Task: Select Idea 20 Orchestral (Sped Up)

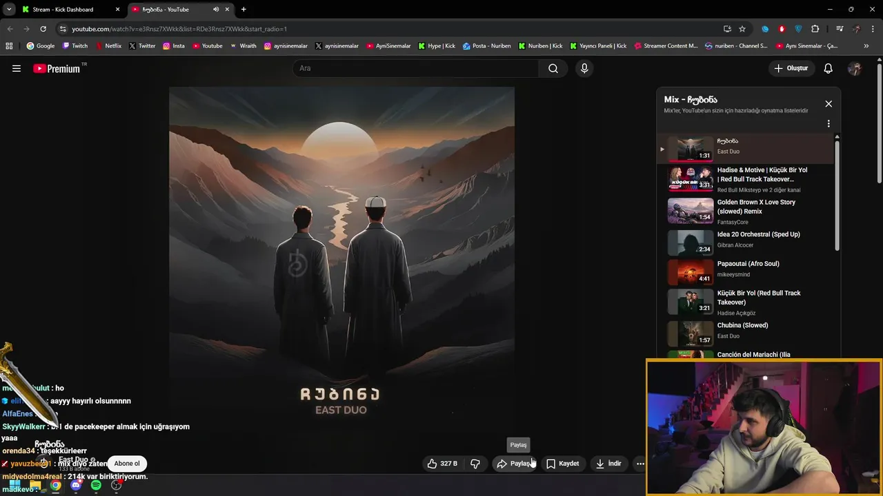Action: coord(745,242)
